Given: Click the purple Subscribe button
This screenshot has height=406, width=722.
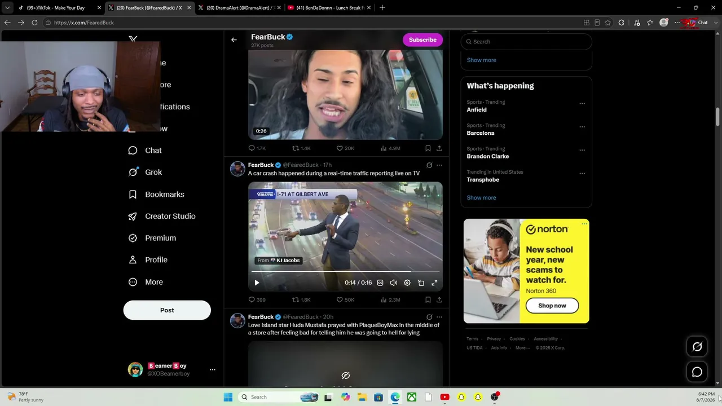Looking at the screenshot, I should click(422, 40).
